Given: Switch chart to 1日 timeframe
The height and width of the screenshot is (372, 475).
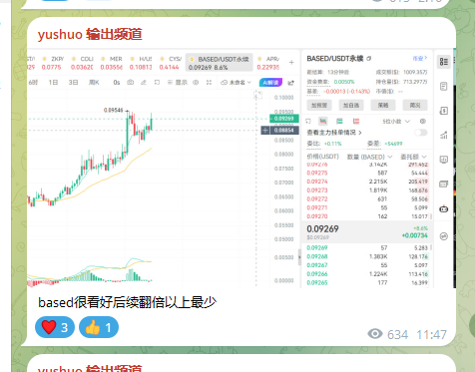Looking at the screenshot, I should click(53, 82).
